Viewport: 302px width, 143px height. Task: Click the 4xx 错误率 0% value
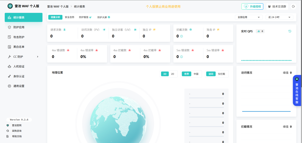click(83, 57)
